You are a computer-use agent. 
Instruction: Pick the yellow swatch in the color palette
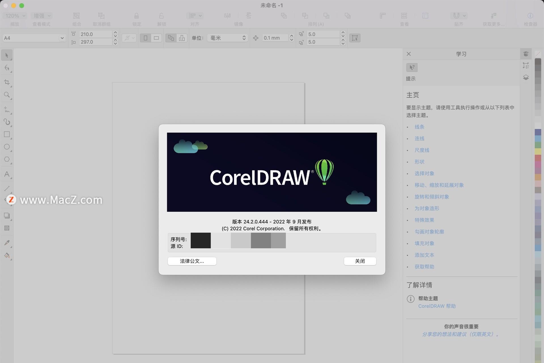pos(538,151)
